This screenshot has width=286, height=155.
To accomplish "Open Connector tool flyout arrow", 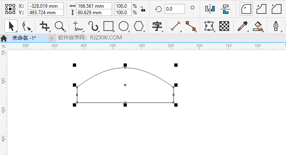I will point(196,31).
